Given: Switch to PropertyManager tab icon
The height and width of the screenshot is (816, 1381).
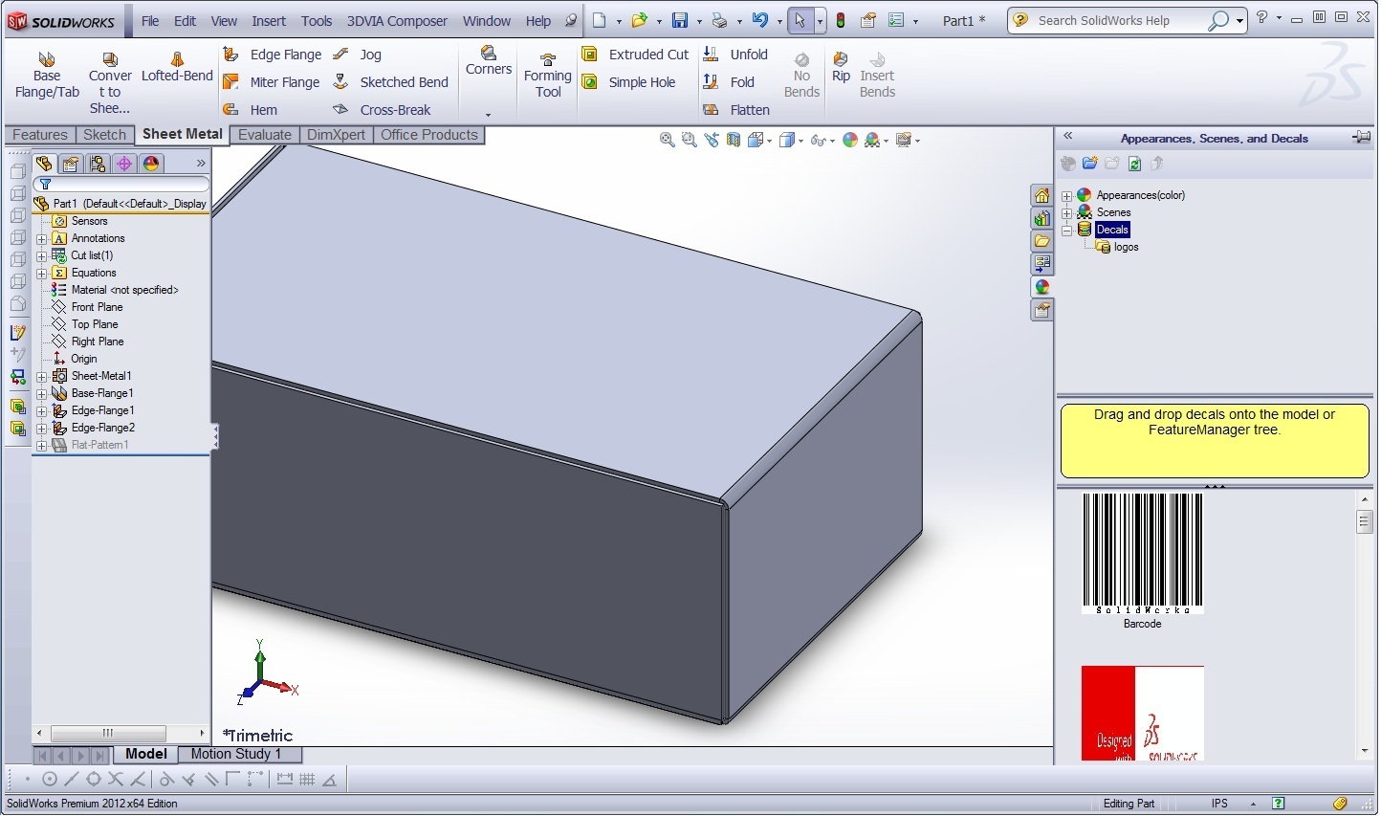Looking at the screenshot, I should click(71, 164).
